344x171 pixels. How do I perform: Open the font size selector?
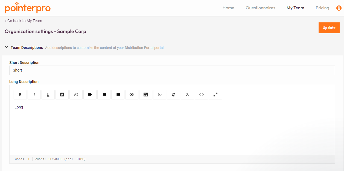point(76,94)
